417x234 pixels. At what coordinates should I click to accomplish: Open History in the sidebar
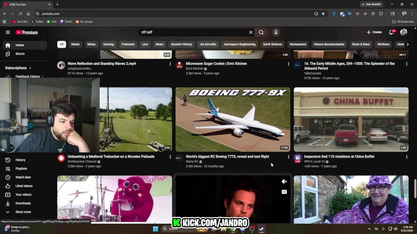tap(25, 160)
